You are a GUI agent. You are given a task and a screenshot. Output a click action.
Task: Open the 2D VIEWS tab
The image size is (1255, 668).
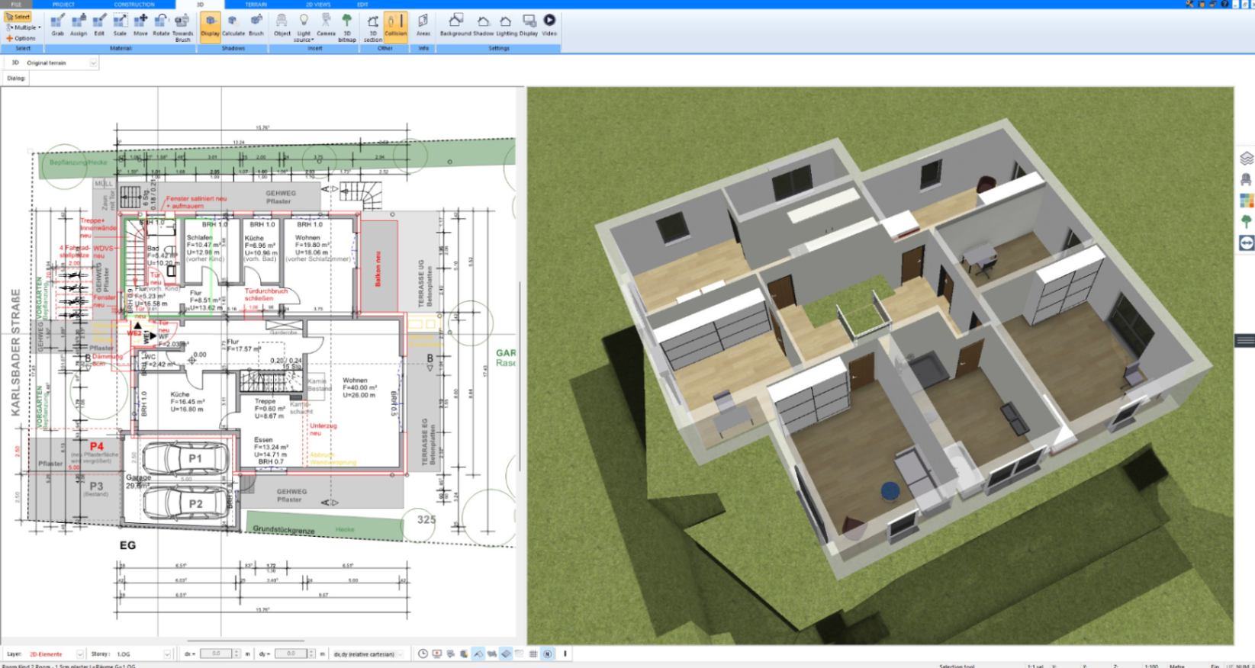pyautogui.click(x=317, y=5)
